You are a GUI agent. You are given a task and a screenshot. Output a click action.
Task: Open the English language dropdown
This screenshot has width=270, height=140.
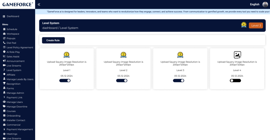pyautogui.click(x=254, y=5)
